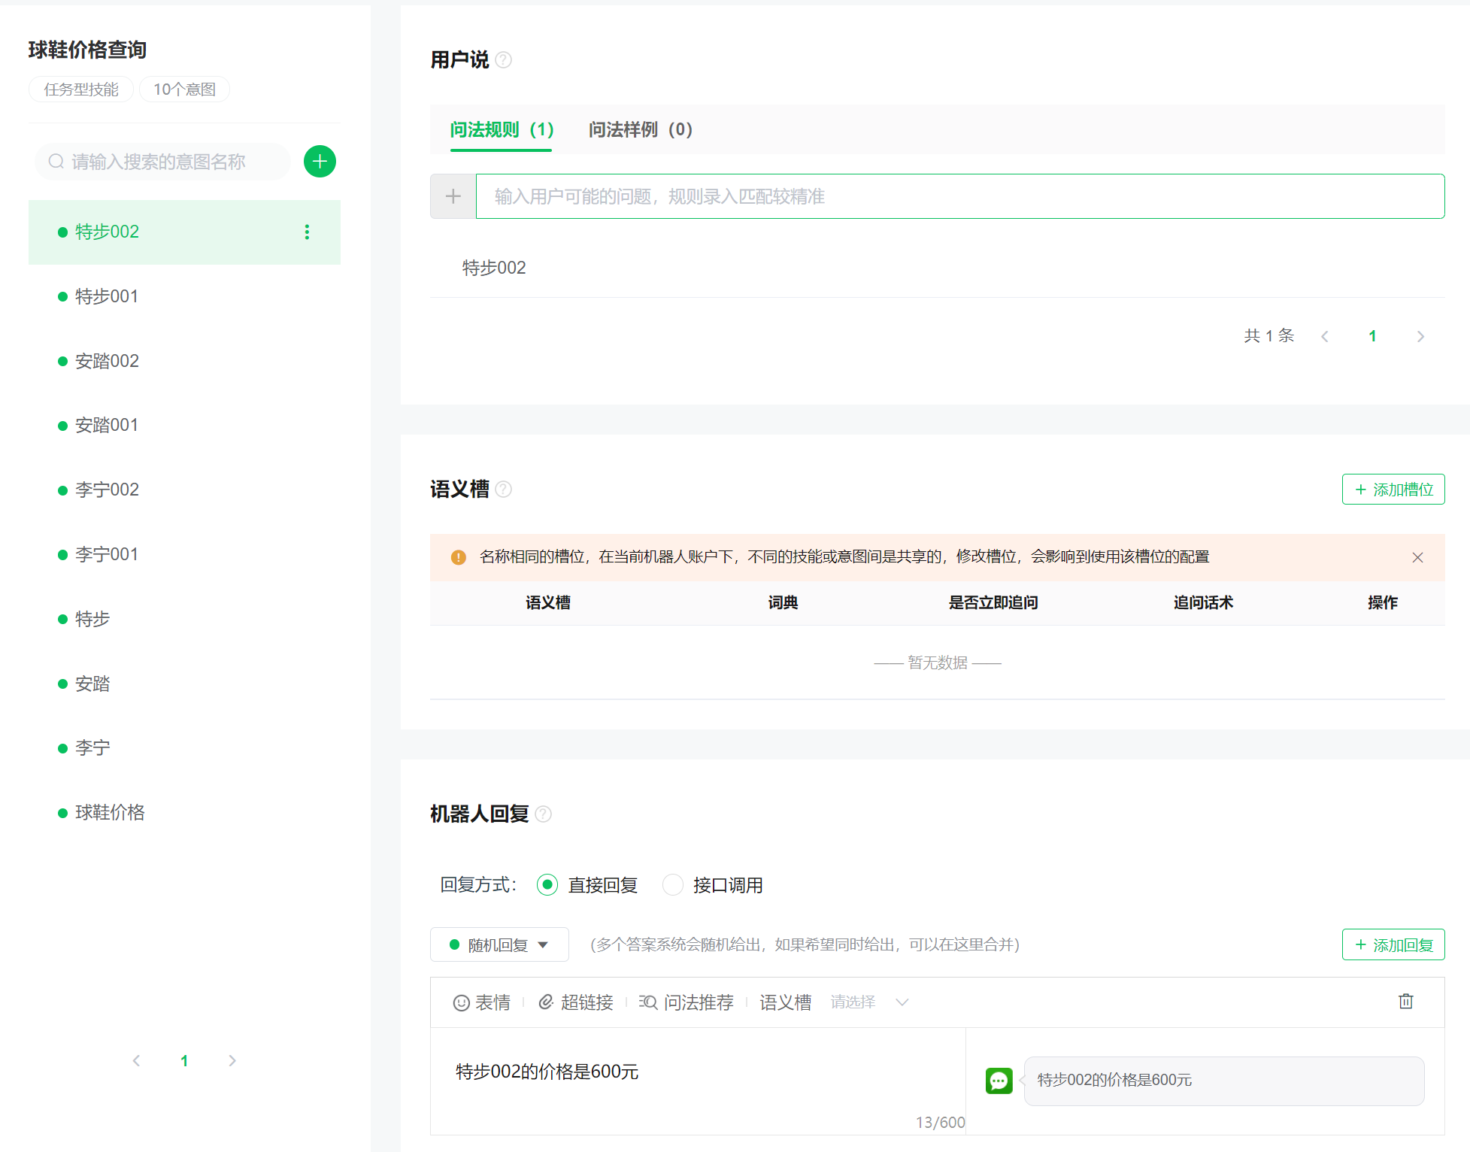Click the help icon beside 机器人回复

coord(544,814)
